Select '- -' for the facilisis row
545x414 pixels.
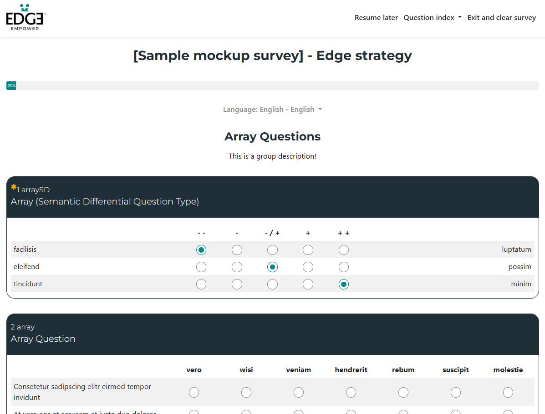(201, 250)
